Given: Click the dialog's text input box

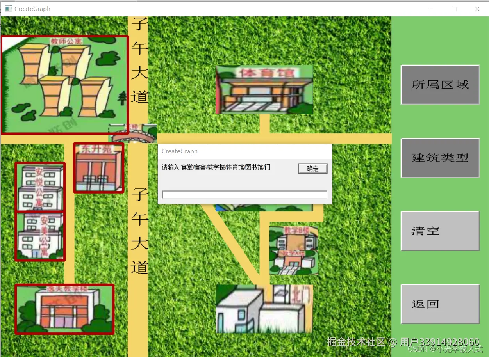Looking at the screenshot, I should click(245, 195).
